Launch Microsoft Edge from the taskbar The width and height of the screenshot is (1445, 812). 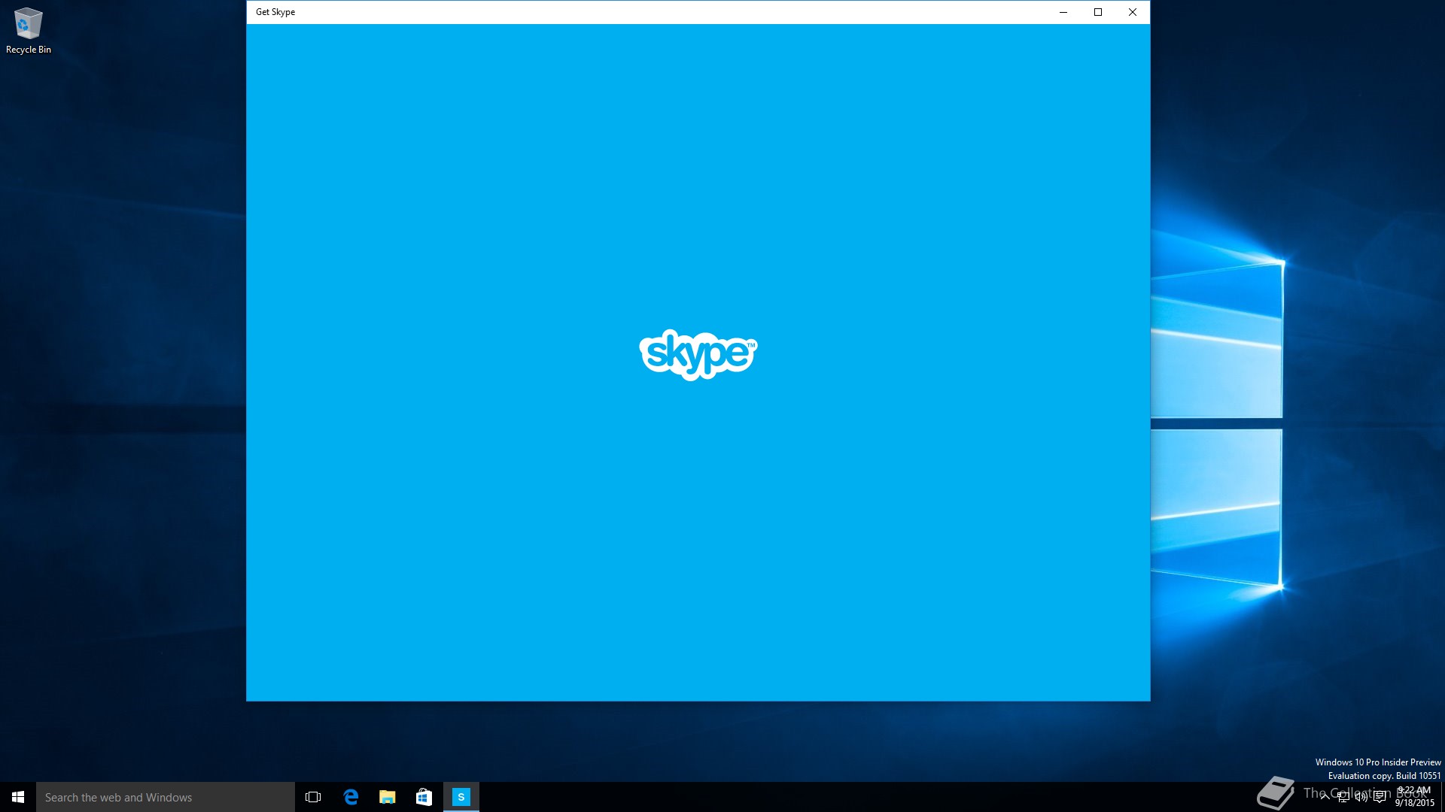coord(351,797)
